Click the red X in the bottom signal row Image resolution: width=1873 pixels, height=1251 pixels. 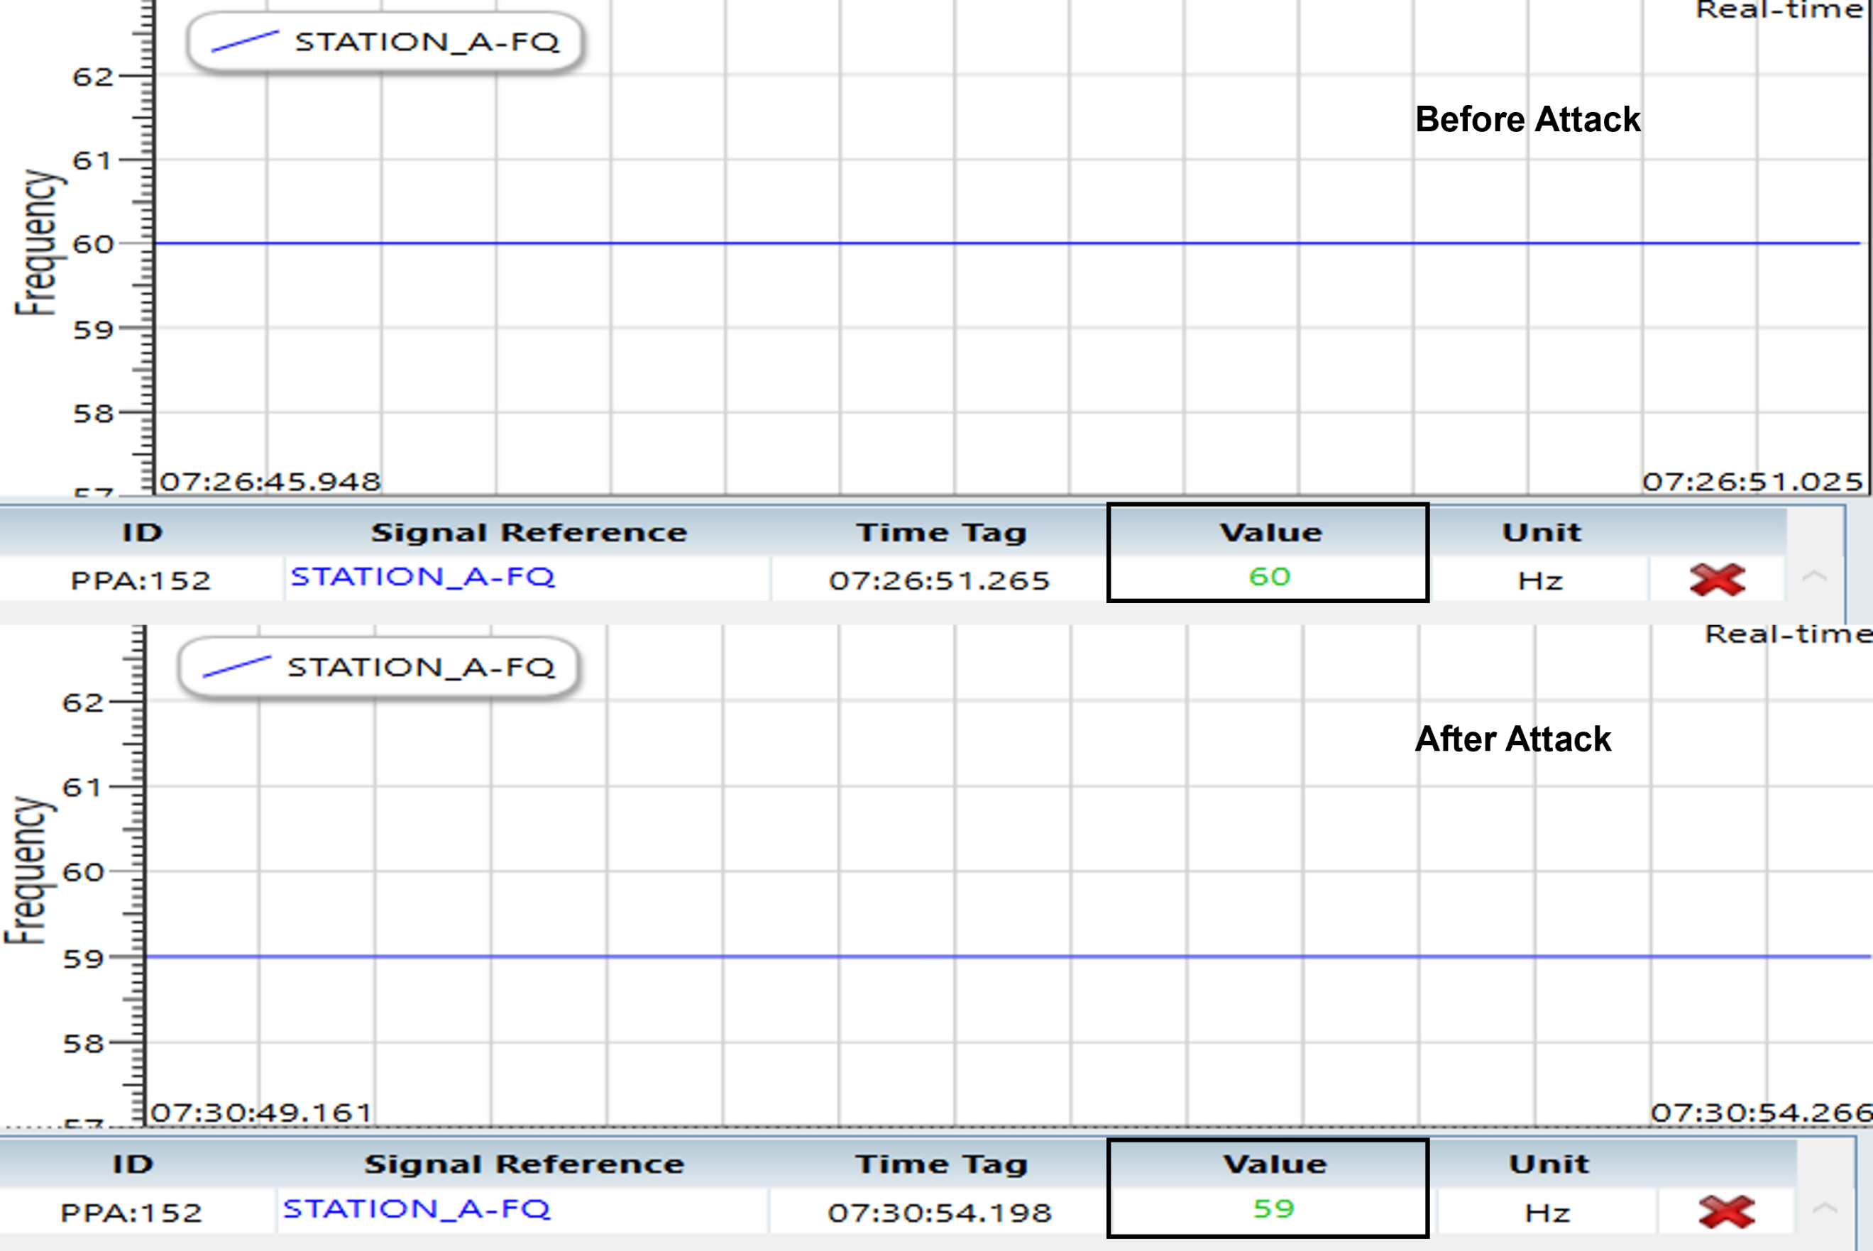(1726, 1212)
